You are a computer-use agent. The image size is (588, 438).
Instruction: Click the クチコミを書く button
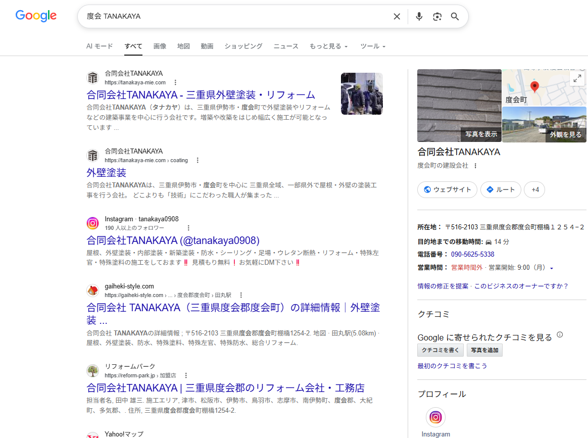[x=440, y=350]
